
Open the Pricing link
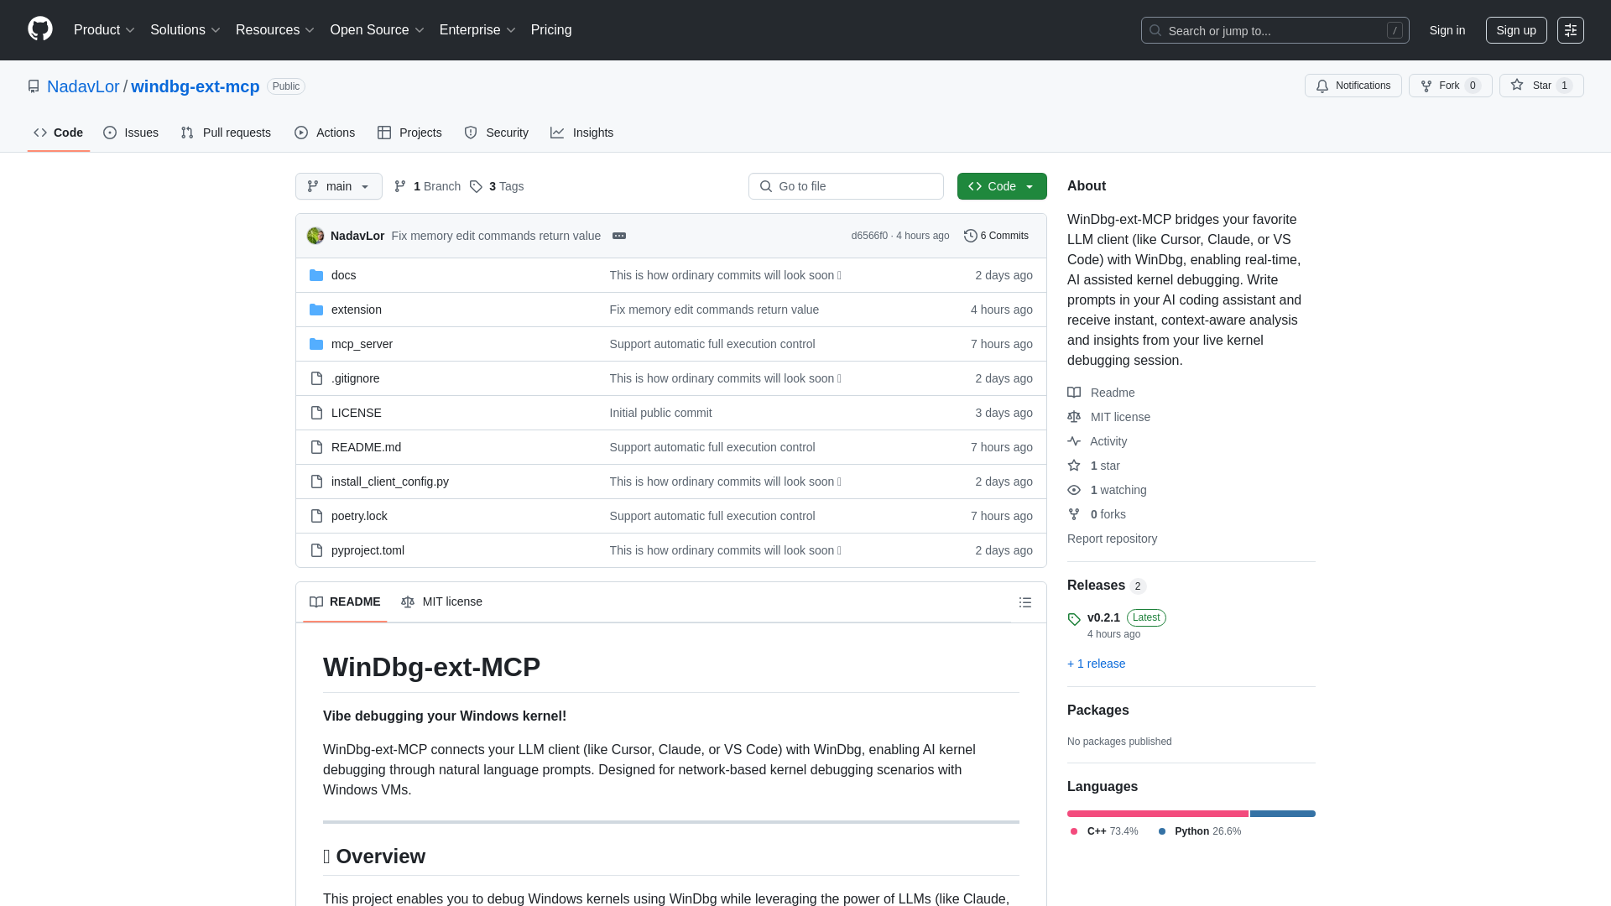click(551, 30)
